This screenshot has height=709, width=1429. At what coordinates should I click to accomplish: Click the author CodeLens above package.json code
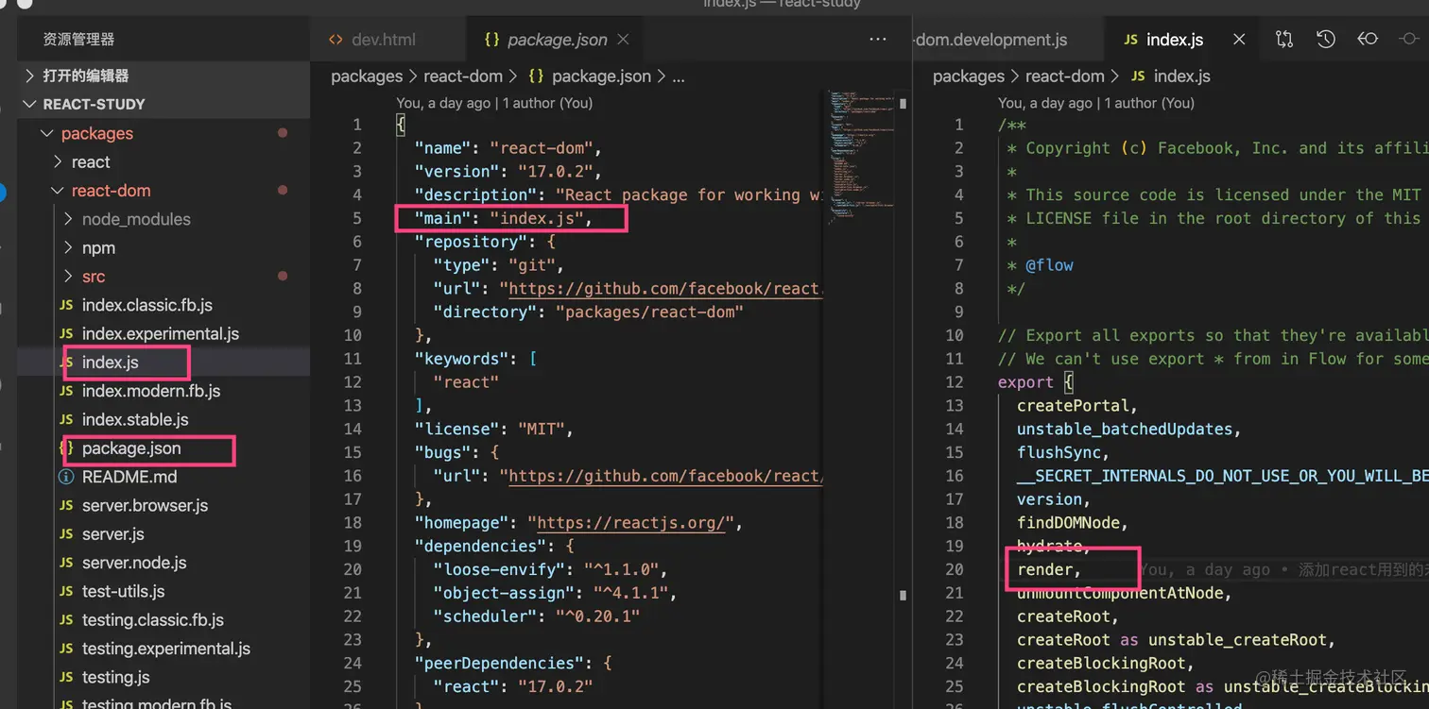click(x=495, y=103)
